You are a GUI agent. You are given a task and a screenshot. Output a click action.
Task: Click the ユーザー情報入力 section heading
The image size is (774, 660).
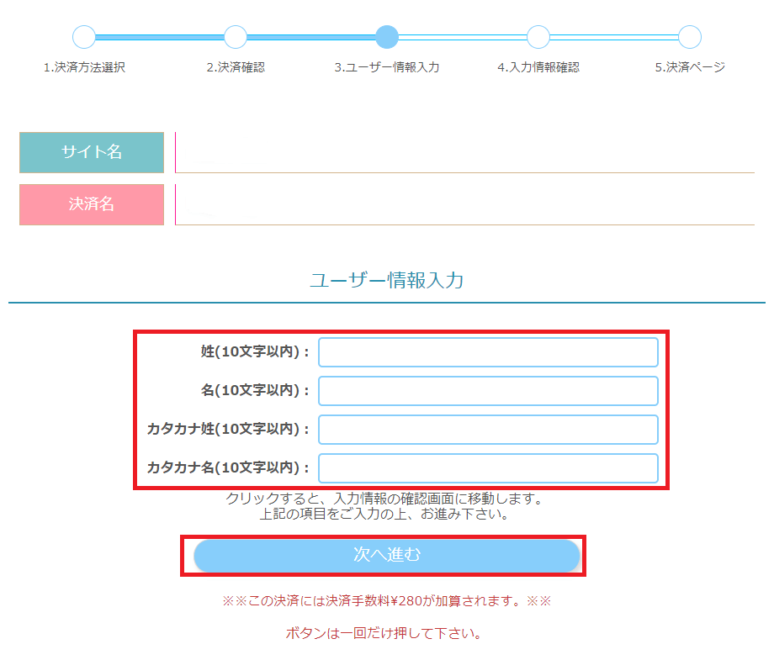coord(386,280)
